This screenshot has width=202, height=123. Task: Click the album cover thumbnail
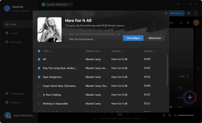(x=49, y=29)
